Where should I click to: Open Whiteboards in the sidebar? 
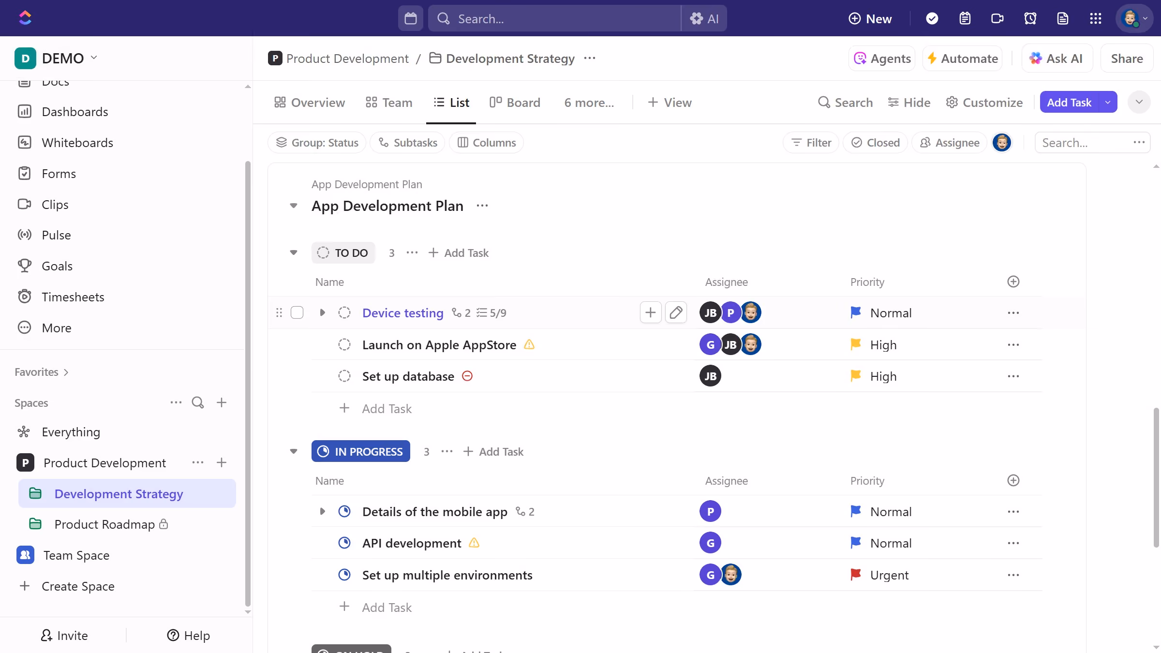coord(77,143)
